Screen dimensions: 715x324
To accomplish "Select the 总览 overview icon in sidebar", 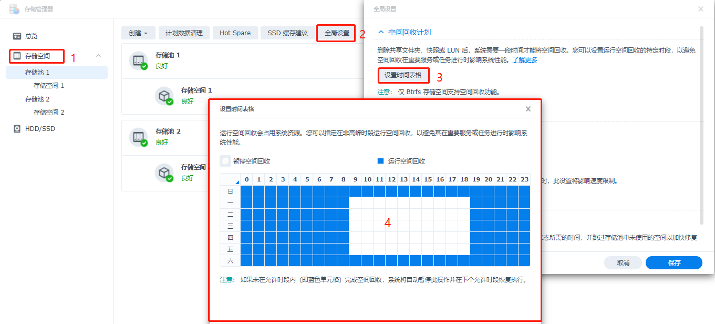I will 18,35.
